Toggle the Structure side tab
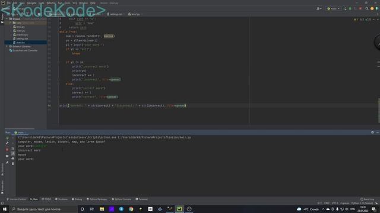The height and width of the screenshot is (213, 380). 2,169
